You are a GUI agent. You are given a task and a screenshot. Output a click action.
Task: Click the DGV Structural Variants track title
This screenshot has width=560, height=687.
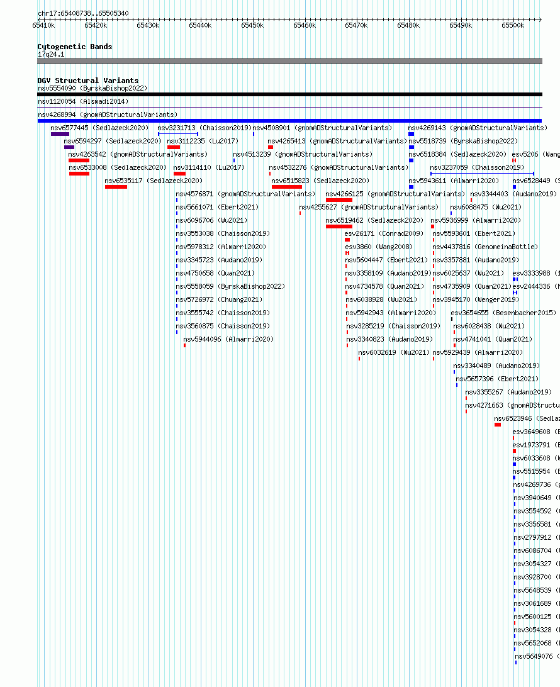88,81
